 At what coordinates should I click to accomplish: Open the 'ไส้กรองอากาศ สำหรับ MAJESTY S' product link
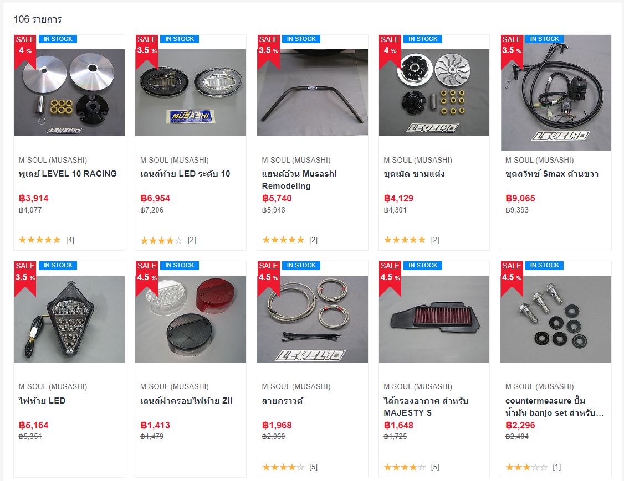point(426,406)
